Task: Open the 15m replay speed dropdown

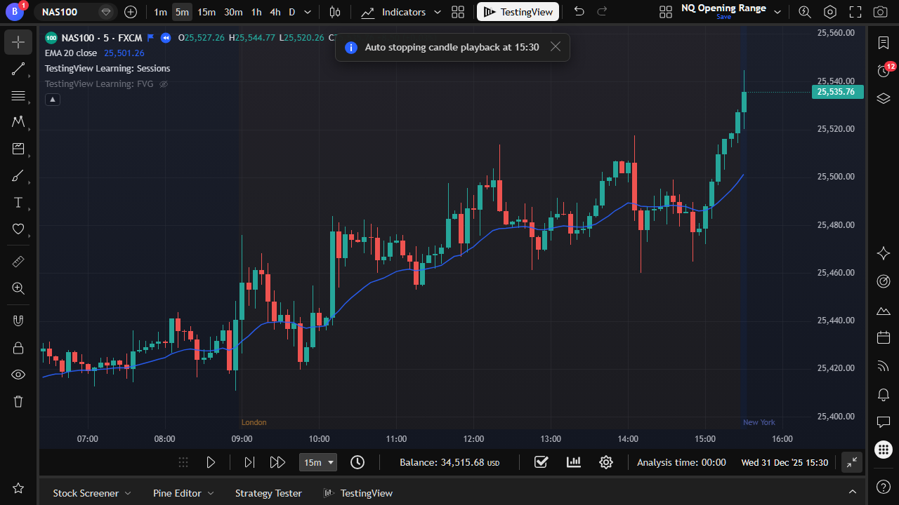Action: pyautogui.click(x=319, y=462)
